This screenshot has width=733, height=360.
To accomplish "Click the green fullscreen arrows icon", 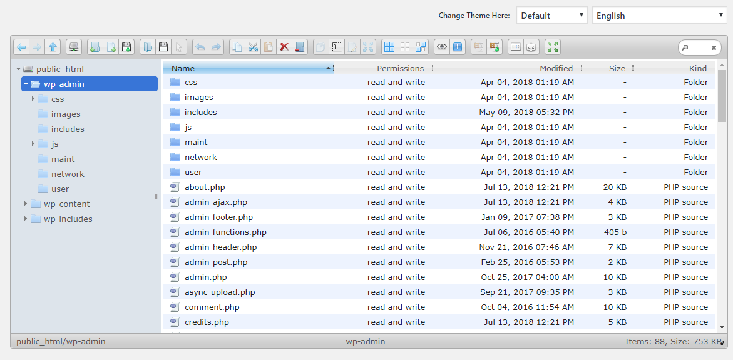I will tap(553, 47).
